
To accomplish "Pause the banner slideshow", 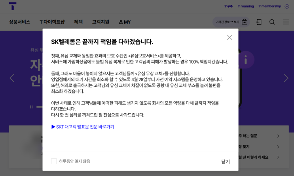I will click(x=31, y=107).
